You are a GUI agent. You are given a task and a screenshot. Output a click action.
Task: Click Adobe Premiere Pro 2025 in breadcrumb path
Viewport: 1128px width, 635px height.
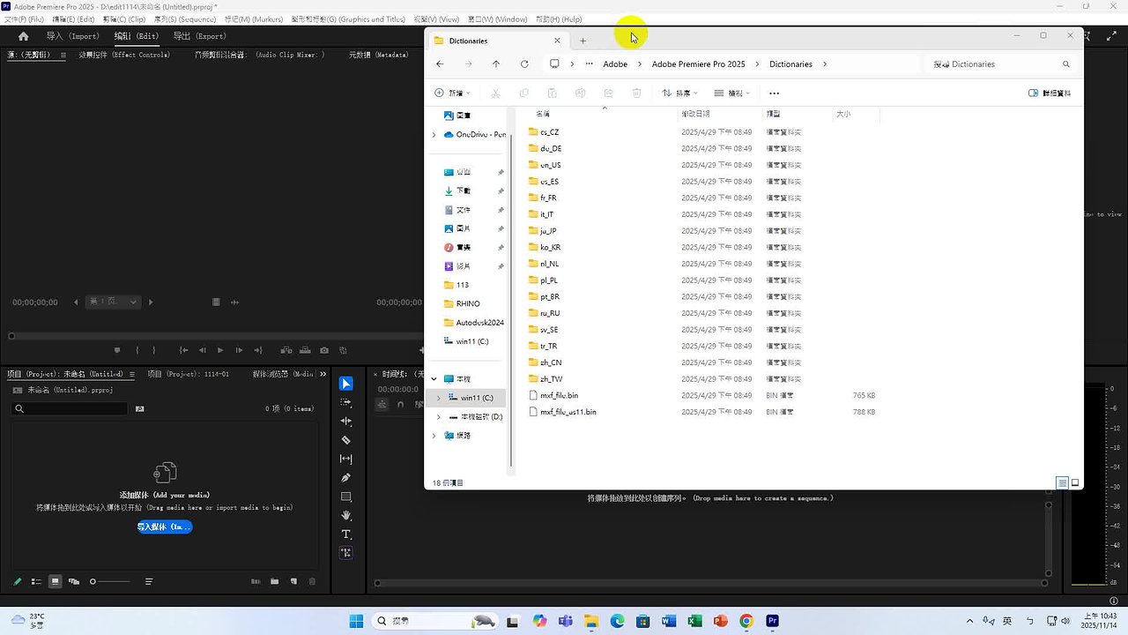(x=698, y=64)
